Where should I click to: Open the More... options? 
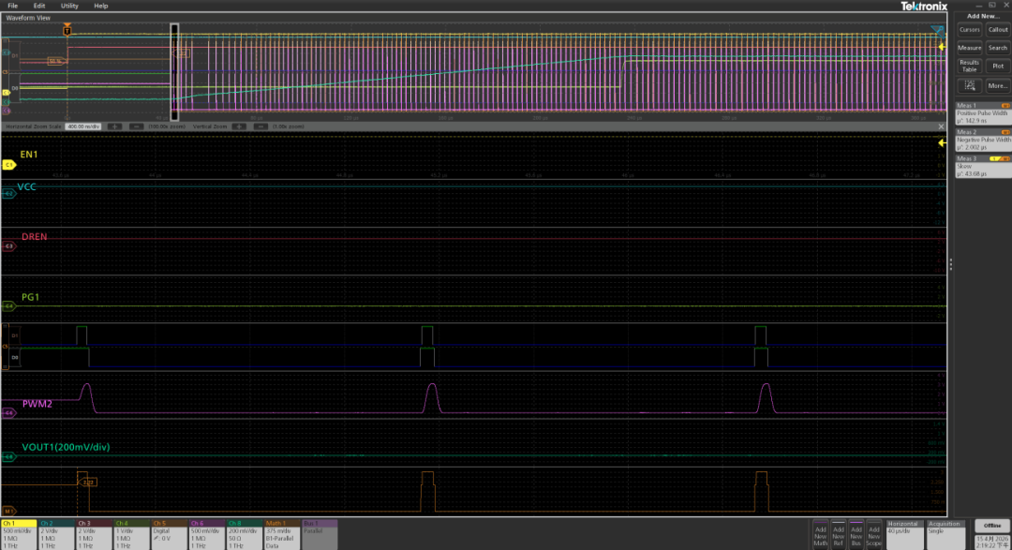(x=997, y=85)
